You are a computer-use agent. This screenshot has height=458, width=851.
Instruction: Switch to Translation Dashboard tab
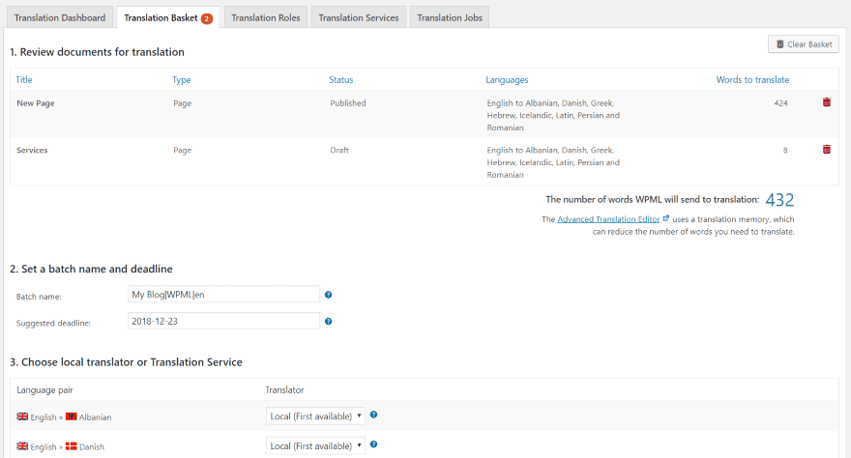click(x=59, y=17)
